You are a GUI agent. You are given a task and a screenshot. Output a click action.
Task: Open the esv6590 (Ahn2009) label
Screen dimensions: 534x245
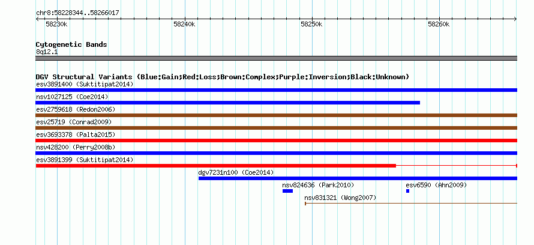(x=436, y=185)
